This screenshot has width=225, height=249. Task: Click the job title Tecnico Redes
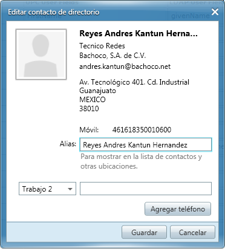tap(102, 46)
